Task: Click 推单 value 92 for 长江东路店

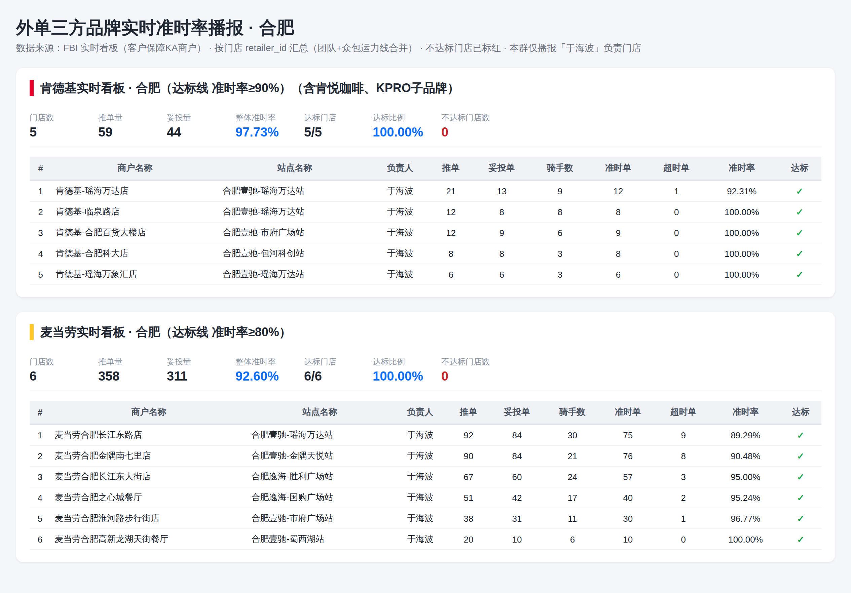Action: pyautogui.click(x=469, y=436)
